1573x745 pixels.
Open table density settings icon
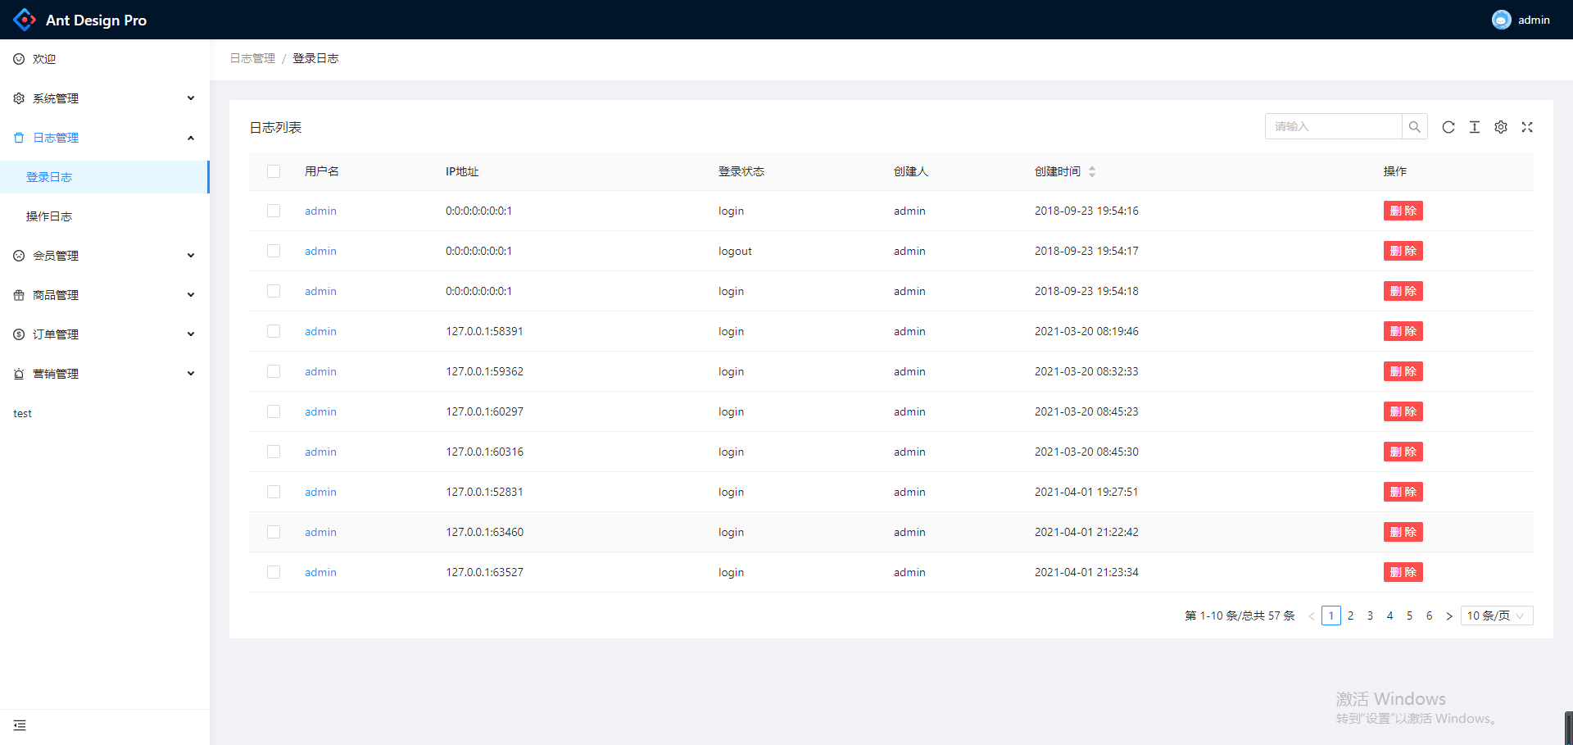click(1475, 127)
